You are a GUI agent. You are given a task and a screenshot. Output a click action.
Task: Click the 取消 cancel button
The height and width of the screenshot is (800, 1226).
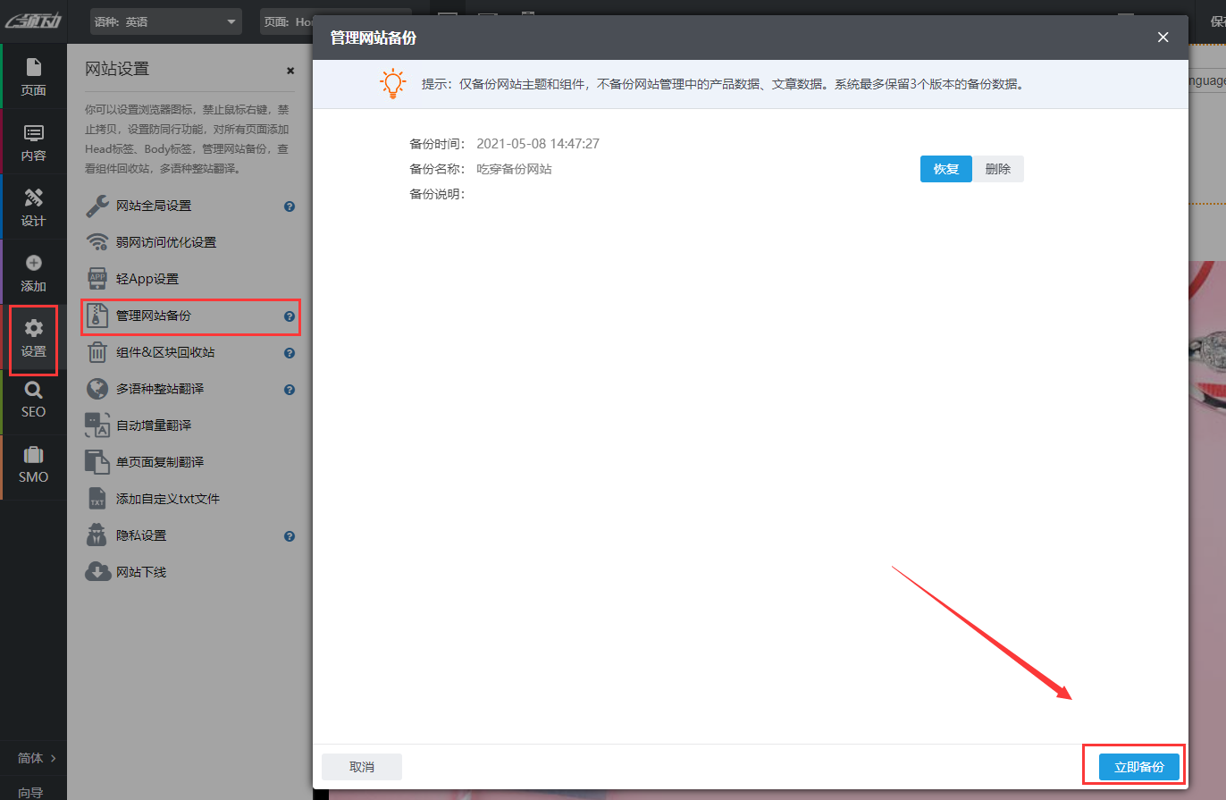click(x=362, y=767)
